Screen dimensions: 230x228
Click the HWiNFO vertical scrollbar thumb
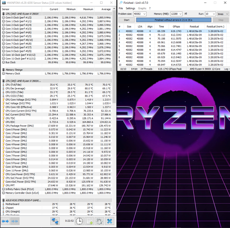pos(114,57)
